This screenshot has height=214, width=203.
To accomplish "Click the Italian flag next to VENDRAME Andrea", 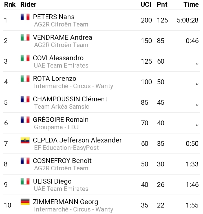I will point(25,37).
